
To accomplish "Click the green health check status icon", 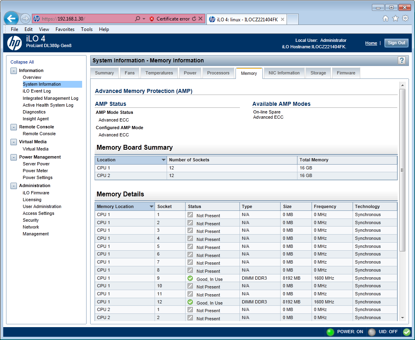I will pyautogui.click(x=407, y=332).
